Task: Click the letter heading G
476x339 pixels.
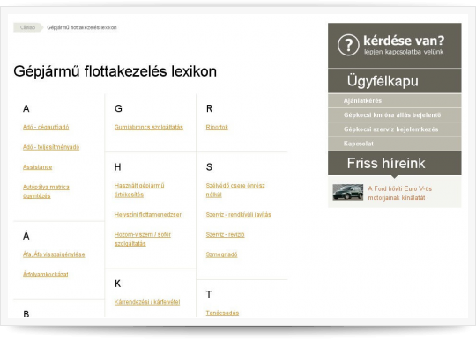Action: point(118,108)
